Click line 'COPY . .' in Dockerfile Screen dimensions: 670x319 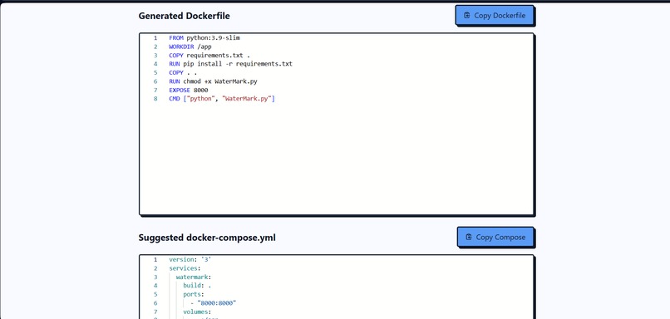(x=183, y=72)
